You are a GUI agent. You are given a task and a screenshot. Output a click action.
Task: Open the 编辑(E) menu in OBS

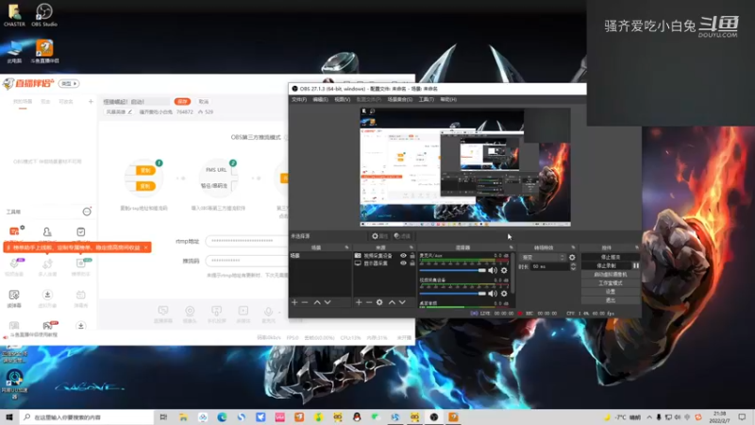point(320,99)
